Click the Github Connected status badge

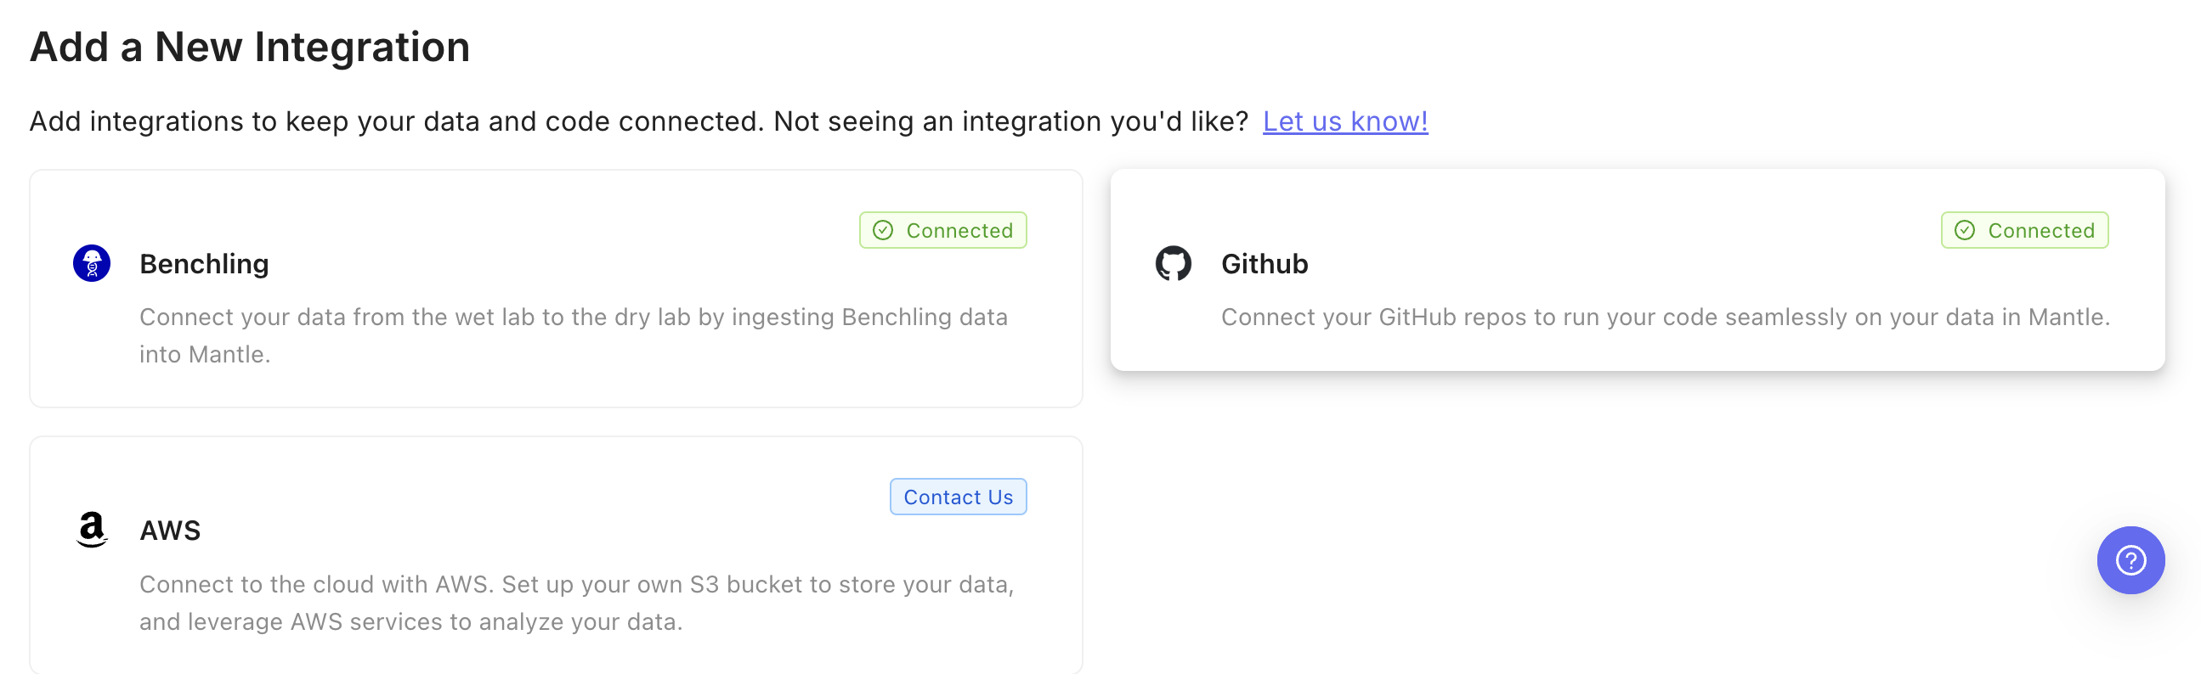click(x=2023, y=230)
